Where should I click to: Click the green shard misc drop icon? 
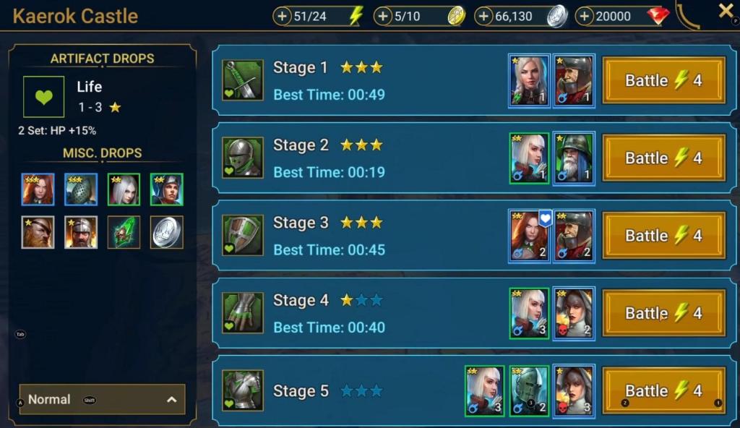click(124, 232)
